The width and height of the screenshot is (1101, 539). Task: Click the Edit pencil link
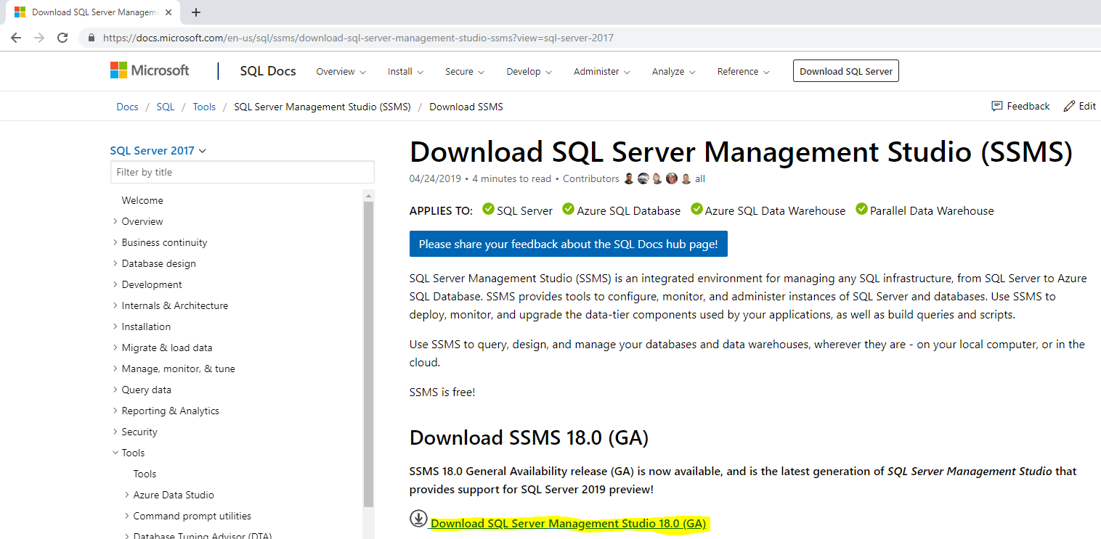(x=1079, y=106)
